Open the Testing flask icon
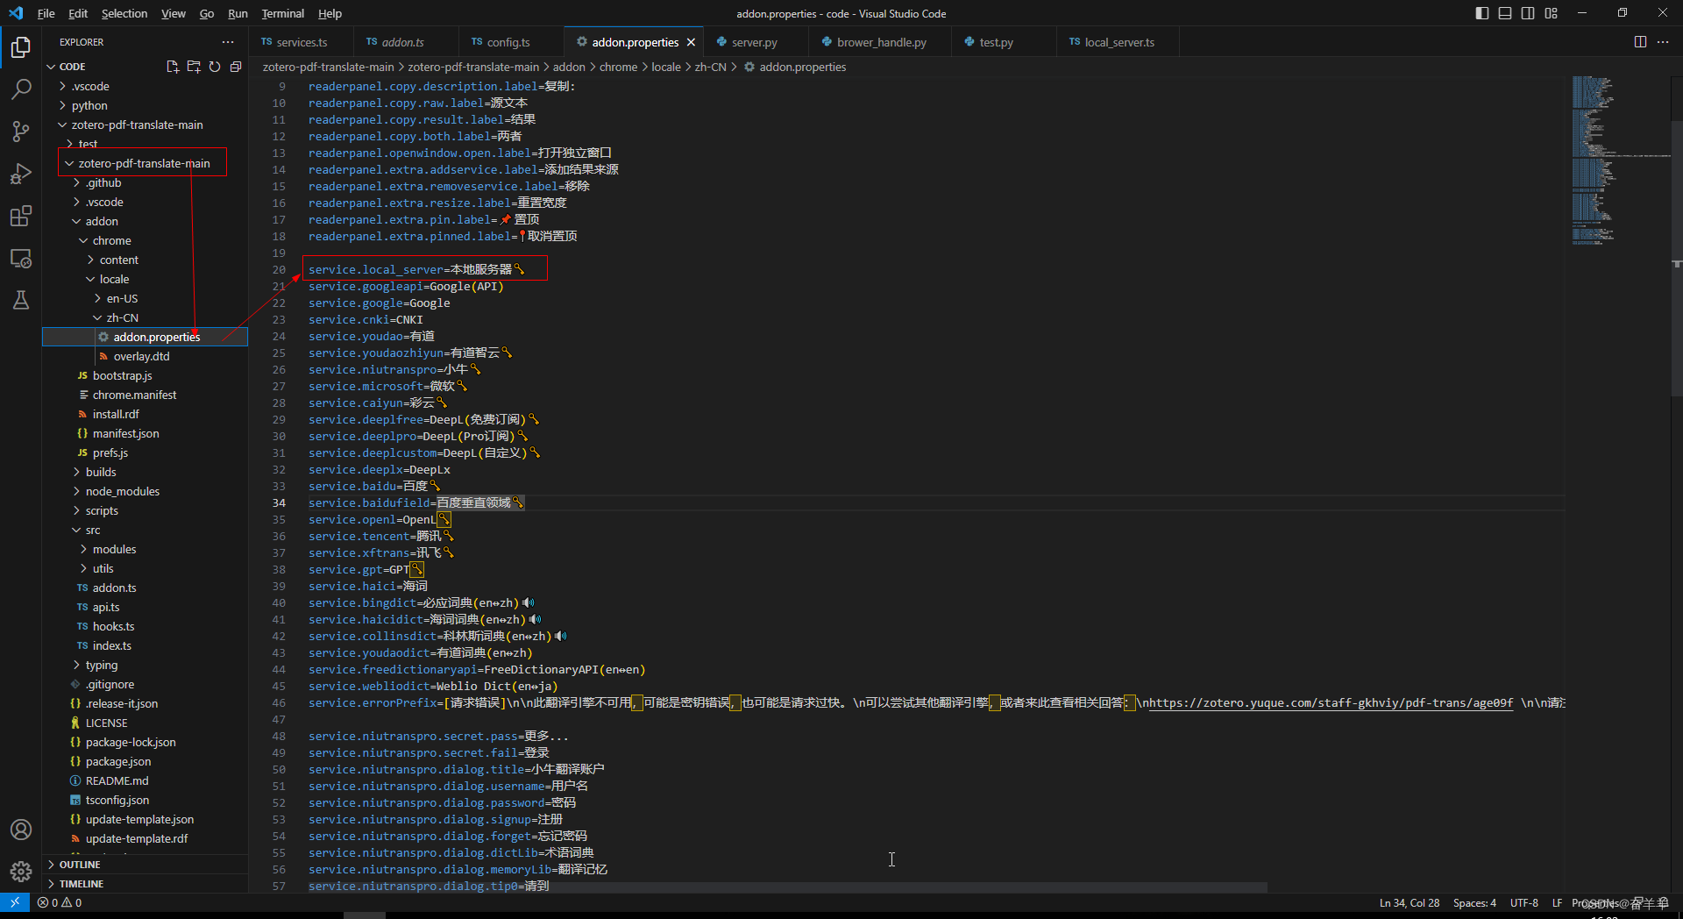1683x919 pixels. tap(21, 300)
